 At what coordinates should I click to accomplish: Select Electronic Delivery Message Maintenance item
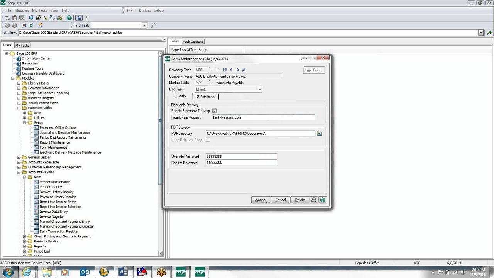70,153
